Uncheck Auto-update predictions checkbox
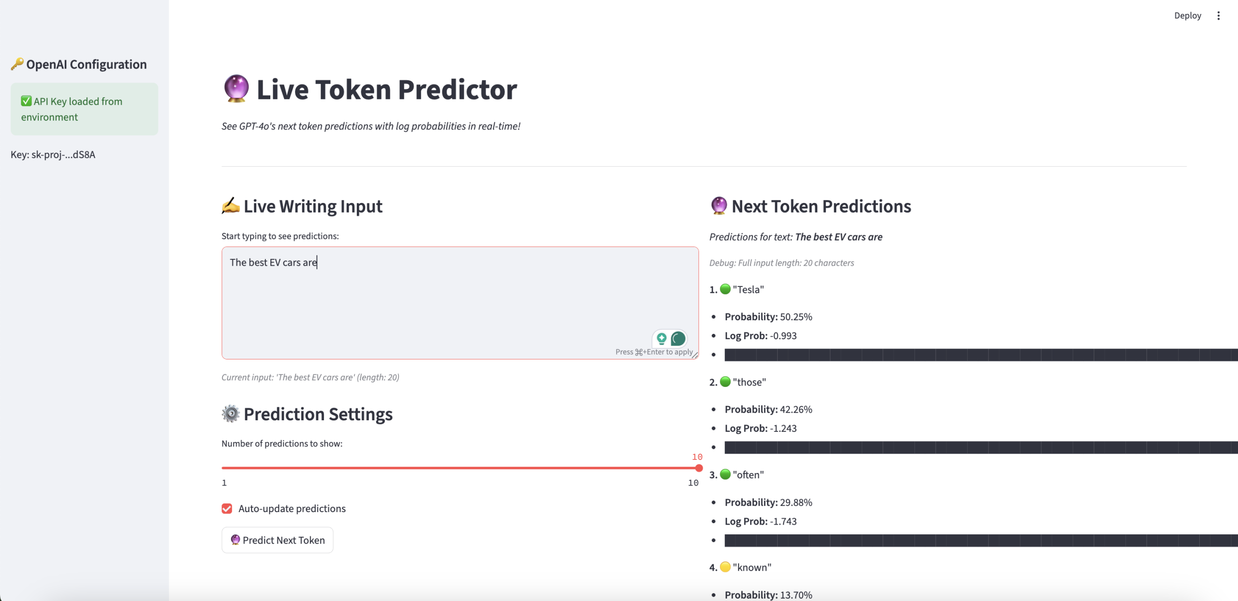1238x601 pixels. [x=227, y=508]
